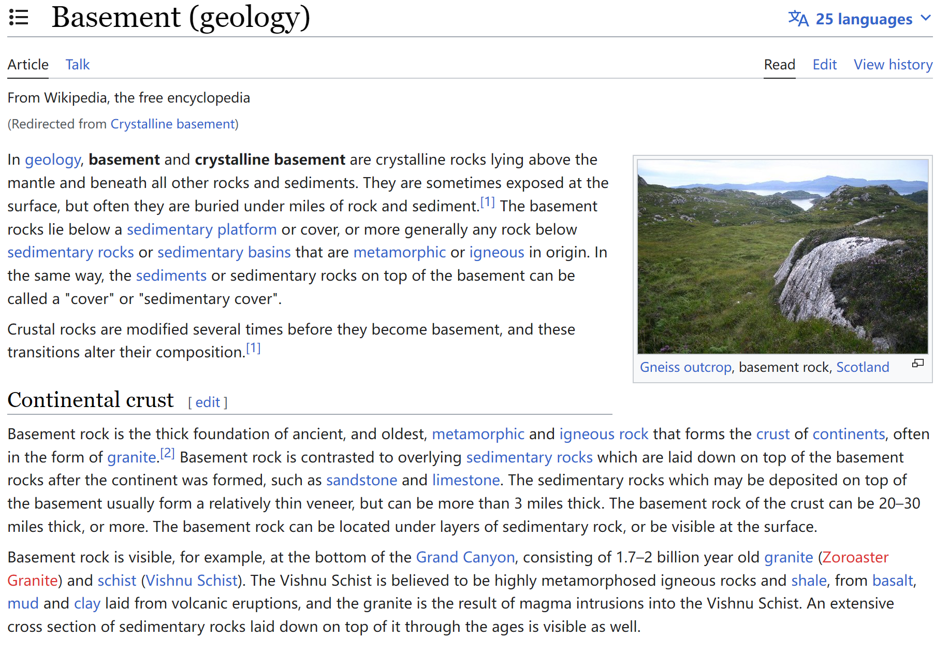Open the Grand Canyon link

click(465, 557)
